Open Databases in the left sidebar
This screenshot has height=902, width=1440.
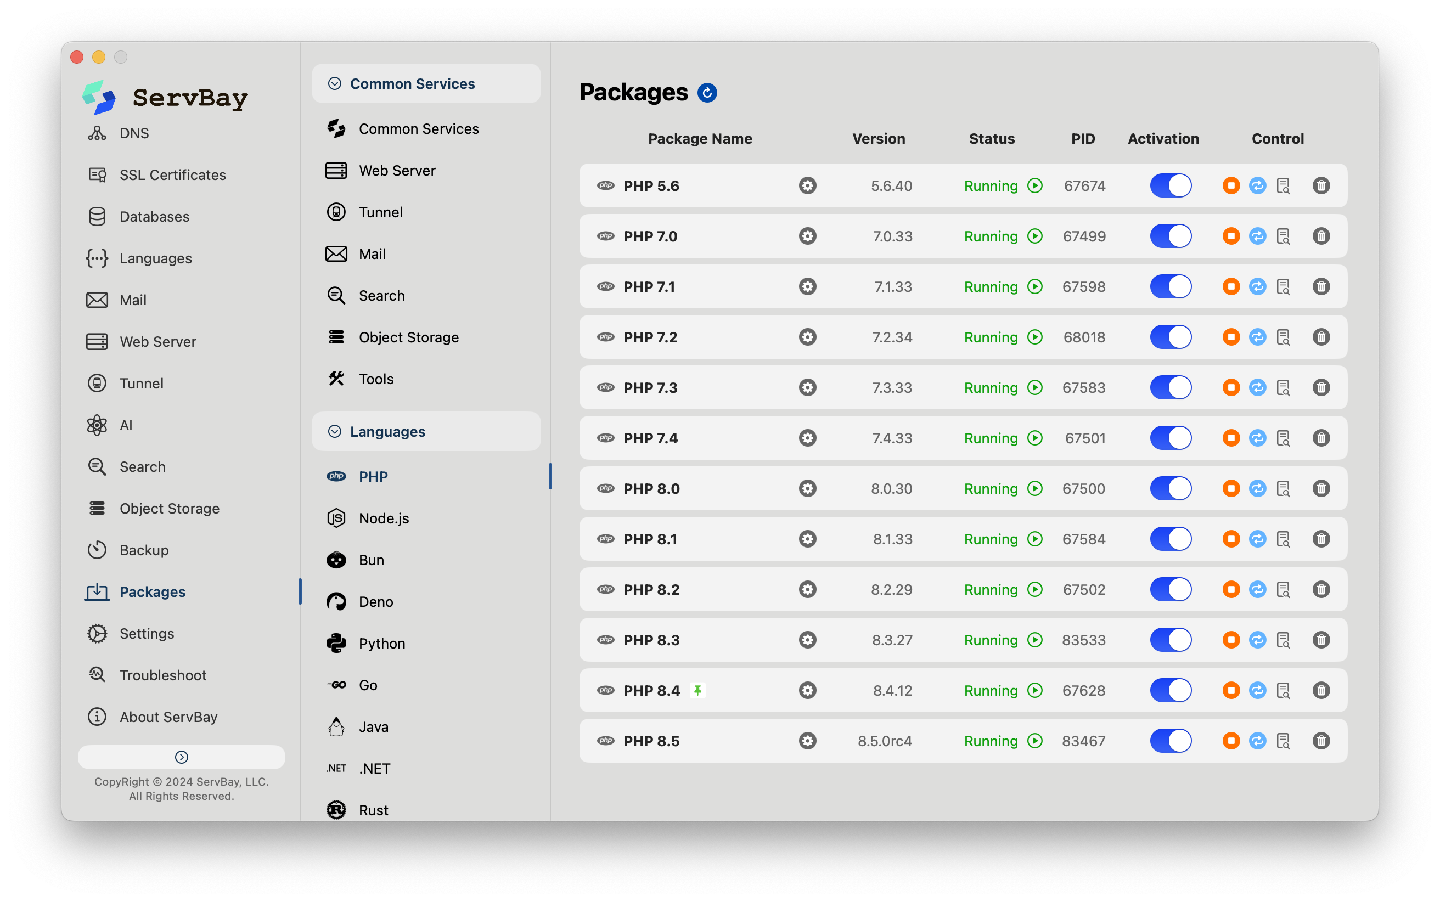154,217
